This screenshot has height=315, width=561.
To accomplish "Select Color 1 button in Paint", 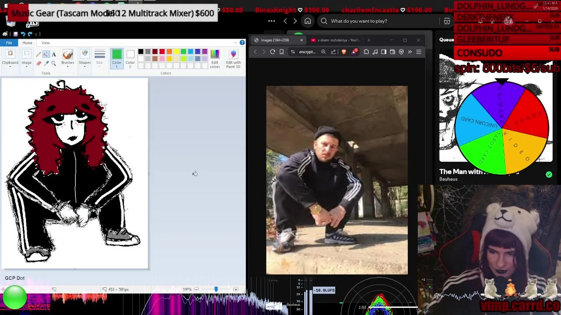I will pos(117,59).
